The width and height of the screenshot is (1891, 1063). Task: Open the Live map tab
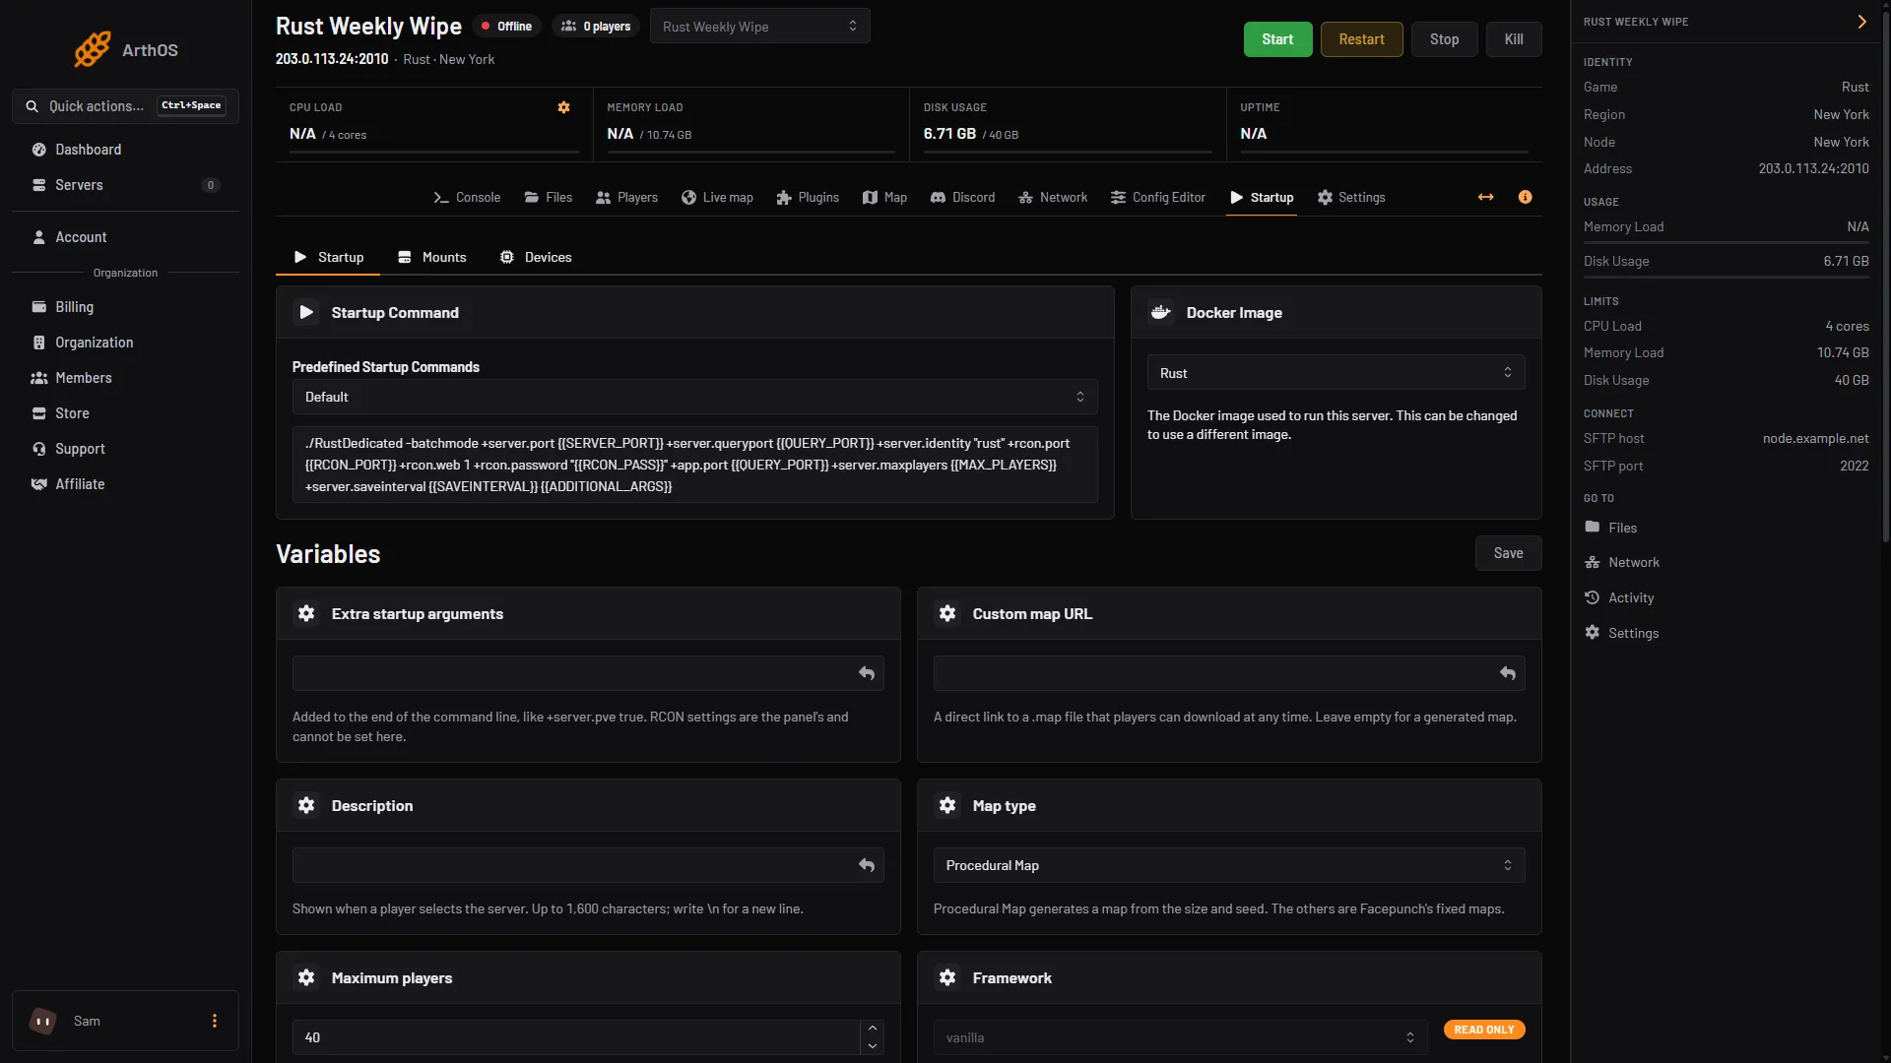click(x=717, y=197)
